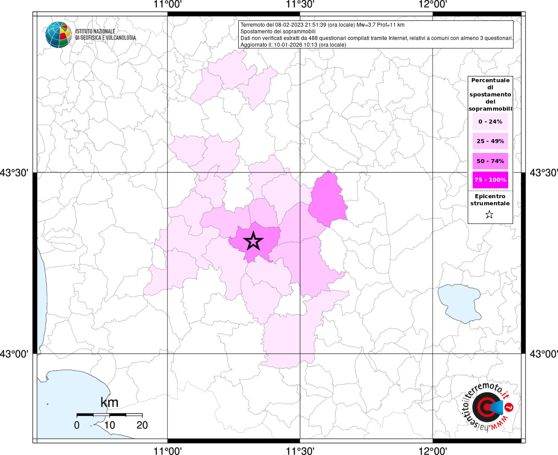Click the epicenter star on the map
The width and height of the screenshot is (558, 455).
pyautogui.click(x=253, y=241)
